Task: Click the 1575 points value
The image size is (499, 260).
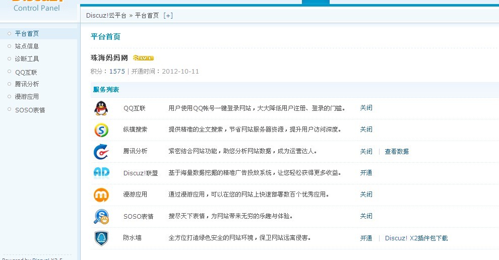Action: (117, 71)
